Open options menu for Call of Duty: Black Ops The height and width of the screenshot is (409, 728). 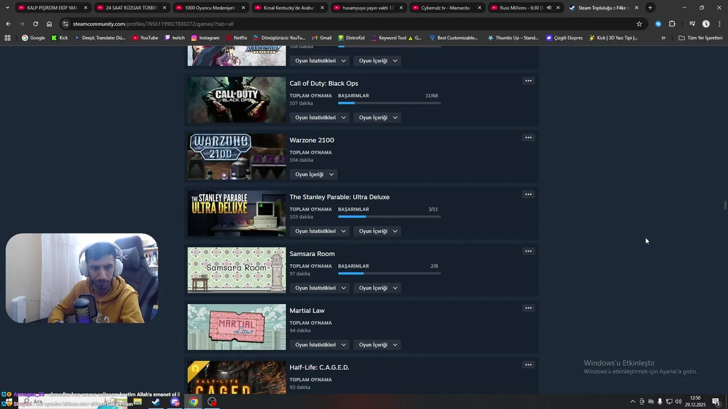tap(528, 81)
